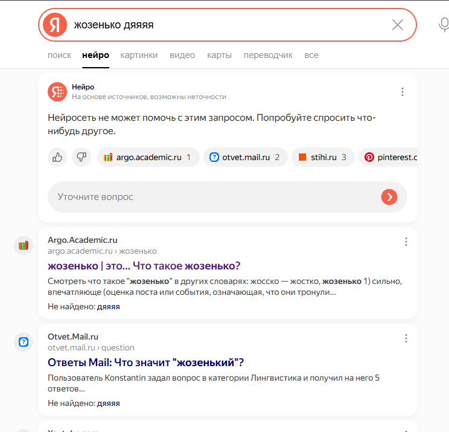The image size is (449, 432).
Task: Clear the search query with X
Action: click(x=398, y=25)
